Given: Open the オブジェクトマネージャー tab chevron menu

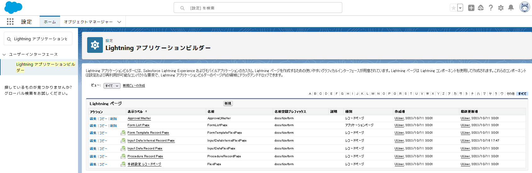Looking at the screenshot, I should [119, 22].
